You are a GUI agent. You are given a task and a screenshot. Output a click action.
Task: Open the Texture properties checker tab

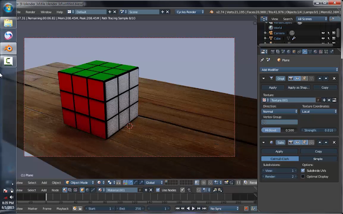[320, 52]
